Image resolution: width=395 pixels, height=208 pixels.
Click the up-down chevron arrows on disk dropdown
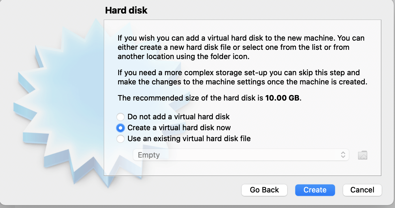click(343, 155)
